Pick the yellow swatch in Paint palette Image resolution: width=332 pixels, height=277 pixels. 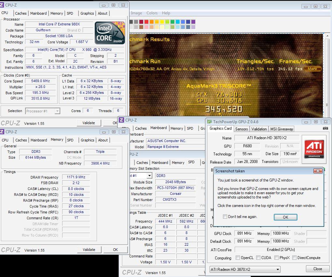pyautogui.click(x=162, y=22)
